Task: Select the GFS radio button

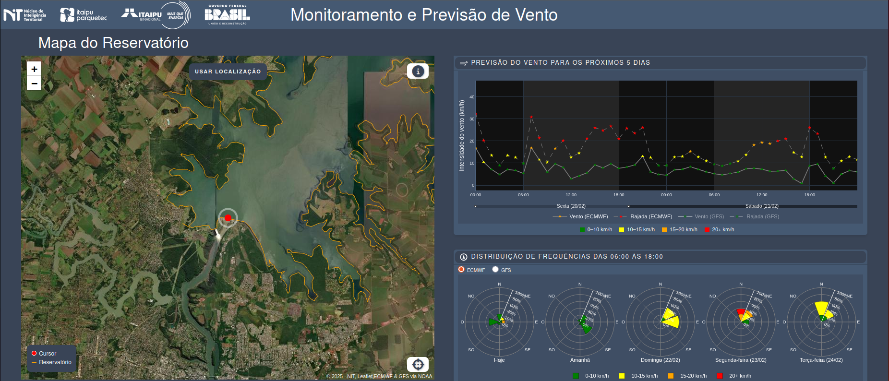Action: [x=495, y=270]
